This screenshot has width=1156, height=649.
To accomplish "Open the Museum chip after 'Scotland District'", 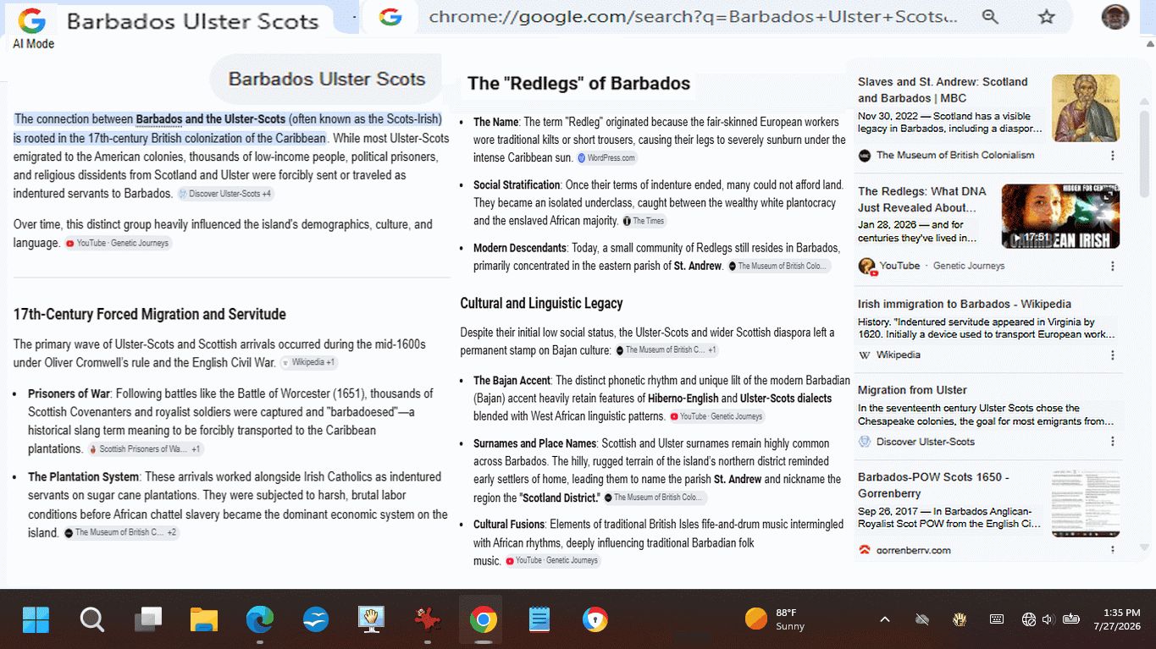I will tap(655, 498).
